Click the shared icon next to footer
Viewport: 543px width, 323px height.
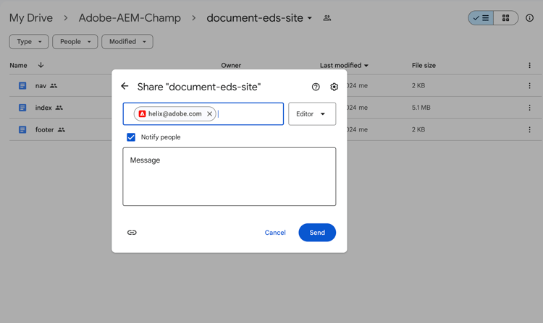pyautogui.click(x=62, y=129)
